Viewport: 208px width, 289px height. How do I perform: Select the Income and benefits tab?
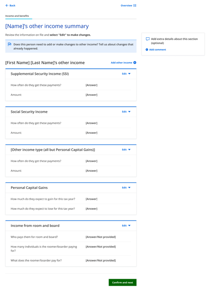pyautogui.click(x=17, y=16)
